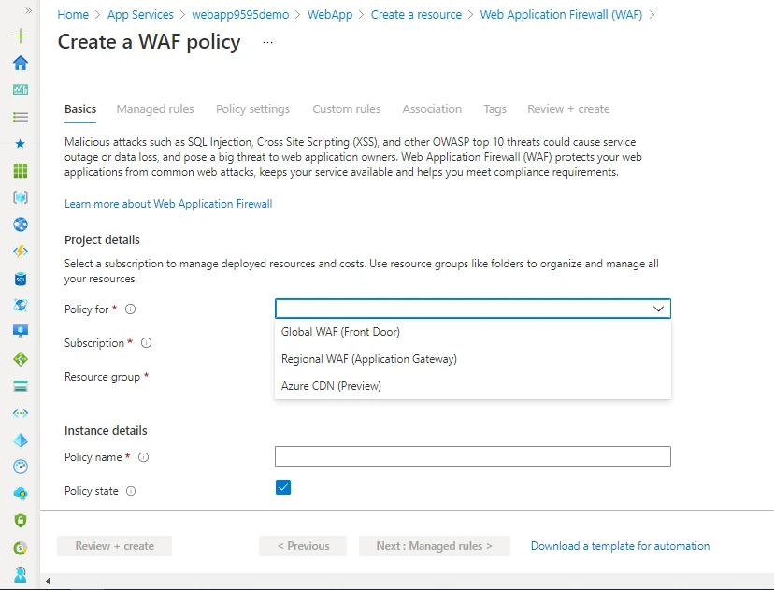Select the SQL databases sidebar icon
Screen dimensions: 774x590
[x=20, y=278]
